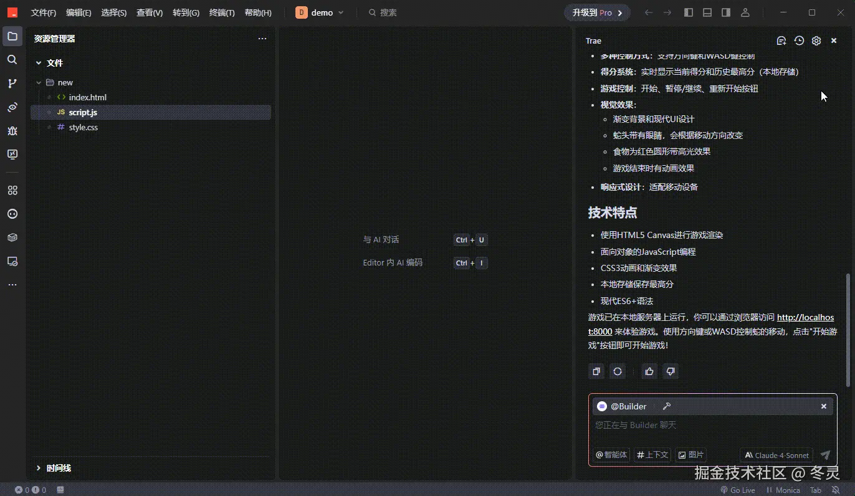Screen dimensions: 855x496
Task: Open the cube icon in the activity bar
Action: point(12,237)
